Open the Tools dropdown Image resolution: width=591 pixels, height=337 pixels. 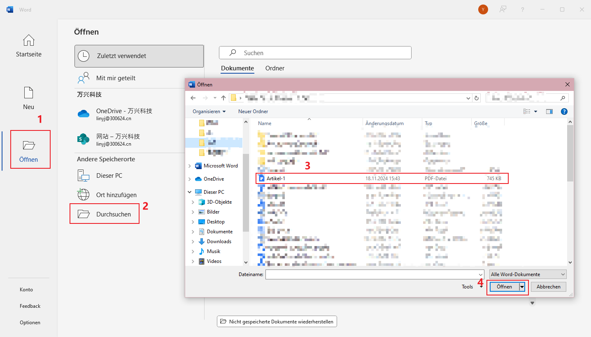472,287
